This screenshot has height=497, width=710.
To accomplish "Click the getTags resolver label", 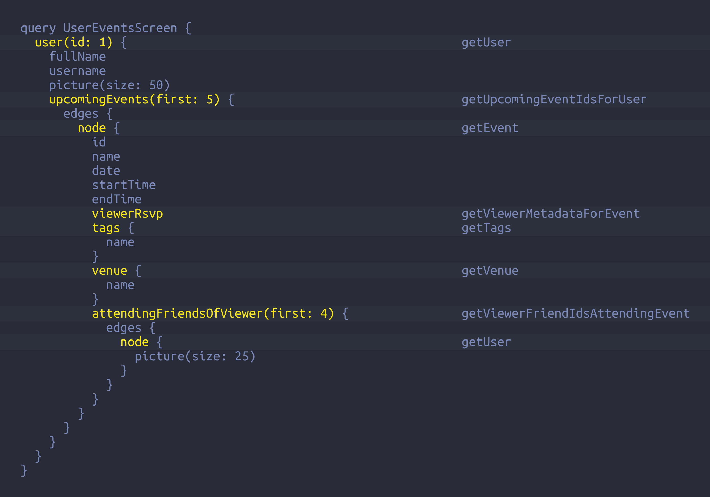I will 486,228.
